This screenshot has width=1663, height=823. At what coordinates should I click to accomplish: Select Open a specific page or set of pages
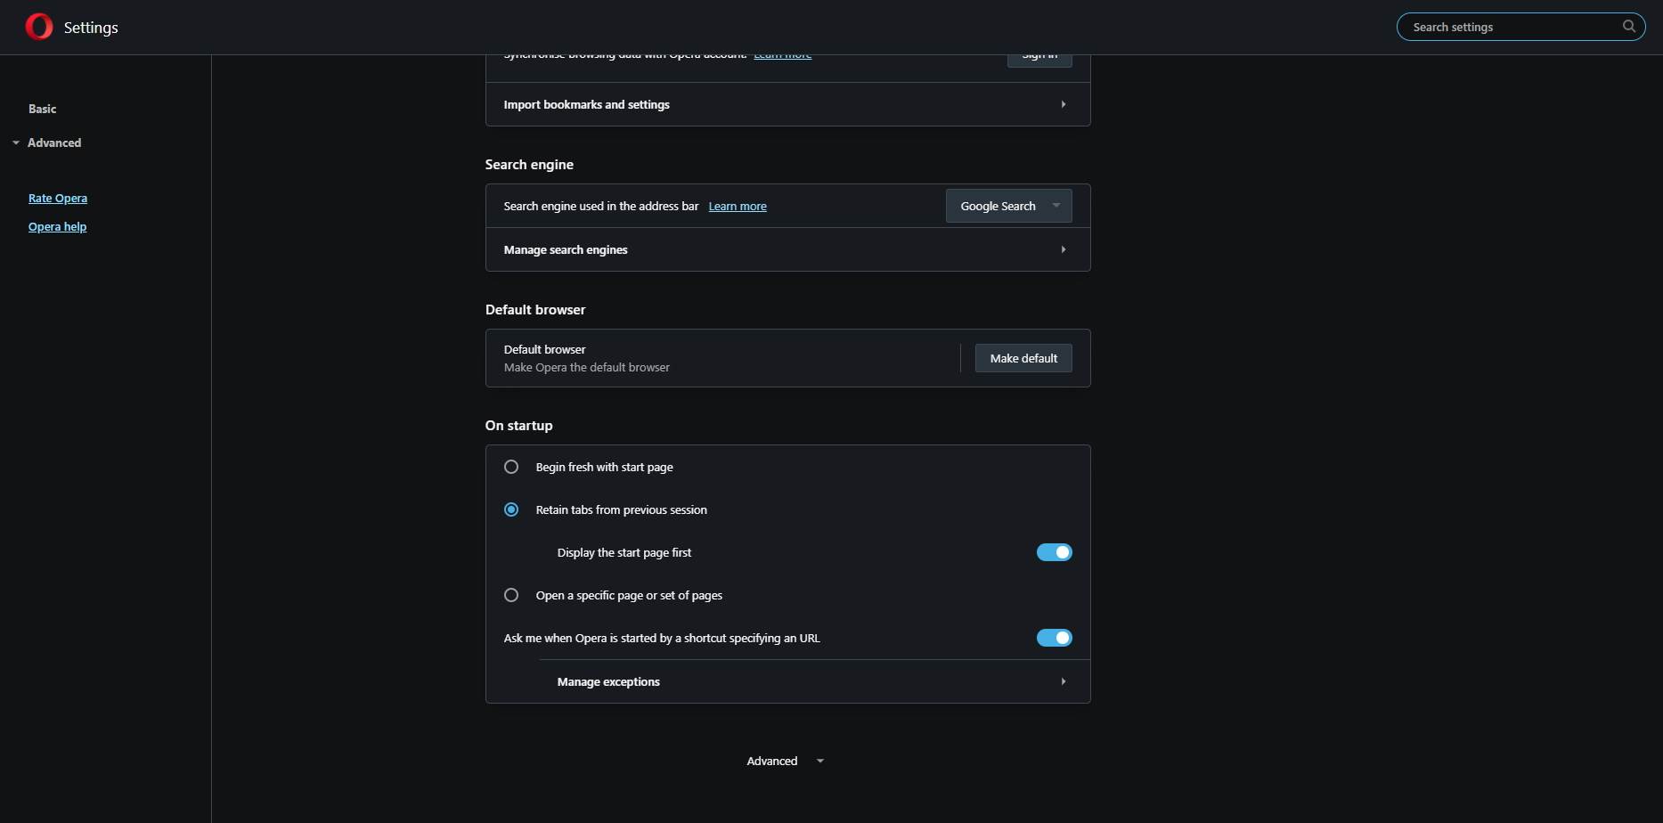[511, 595]
